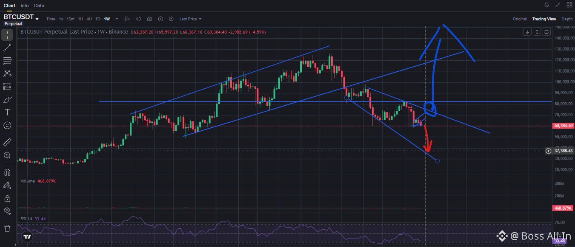Click the TradingView logo
Image resolution: width=575 pixels, height=247 pixels.
tap(27, 236)
